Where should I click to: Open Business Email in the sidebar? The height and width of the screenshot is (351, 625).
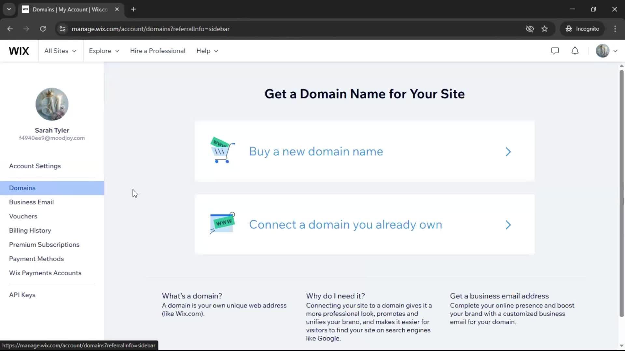tap(31, 202)
